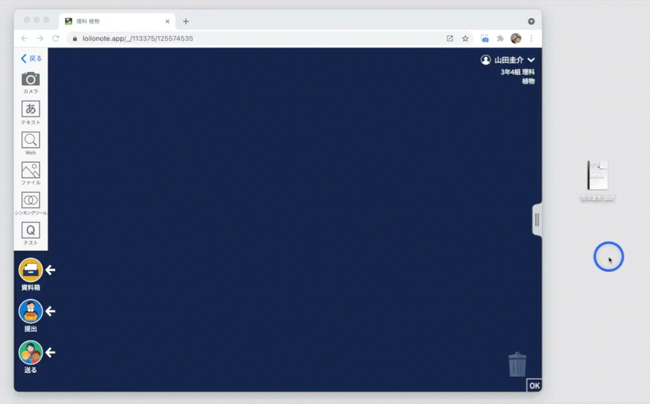Click the browser forward arrow
The width and height of the screenshot is (650, 404).
point(40,38)
